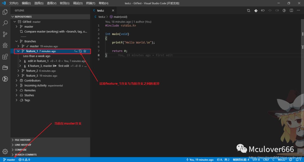Image resolution: width=304 pixels, height=162 pixels.
Task: Click the VS Code logo in title bar
Action: click(4, 3)
